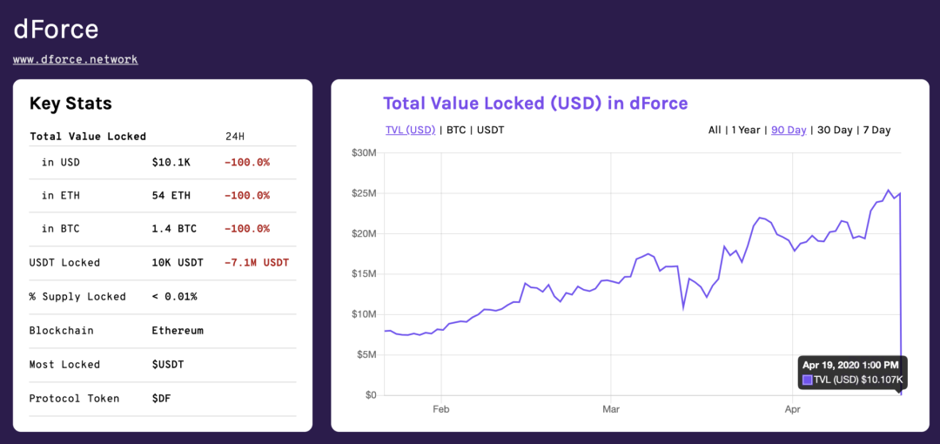The width and height of the screenshot is (940, 444).
Task: Click the $10.1K USD value
Action: (171, 162)
